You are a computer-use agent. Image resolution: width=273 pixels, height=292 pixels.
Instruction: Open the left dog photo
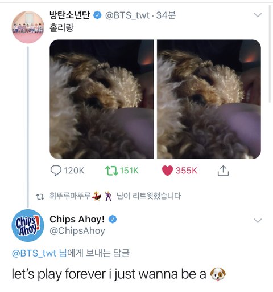(102, 99)
